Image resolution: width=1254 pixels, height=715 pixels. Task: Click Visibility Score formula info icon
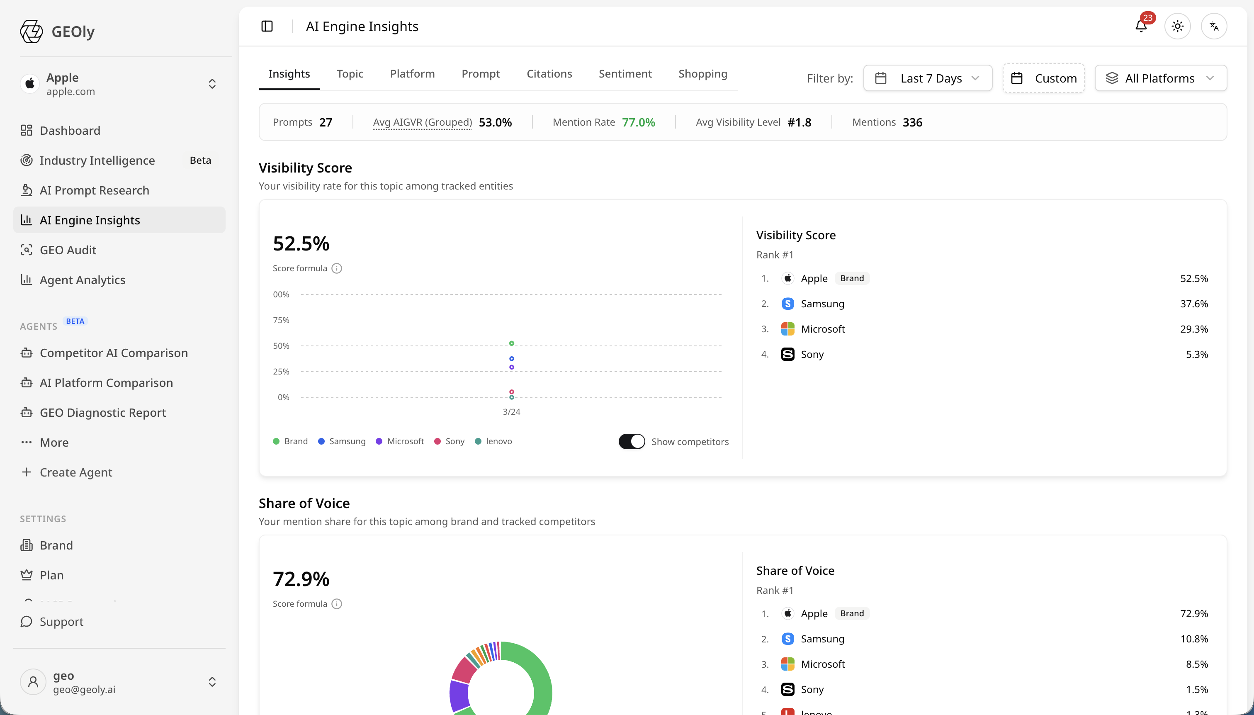337,268
